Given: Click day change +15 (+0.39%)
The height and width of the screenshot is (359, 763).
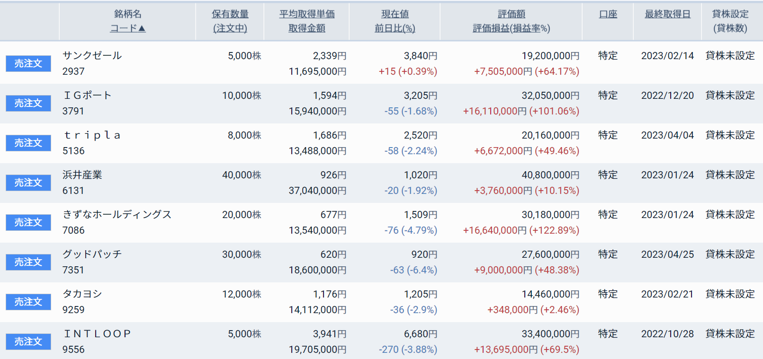Looking at the screenshot, I should pos(408,71).
